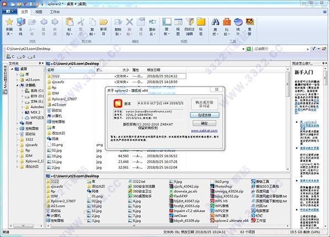
Task: Click the Statistics (统计) pie chart icon
Action: coord(238,26)
